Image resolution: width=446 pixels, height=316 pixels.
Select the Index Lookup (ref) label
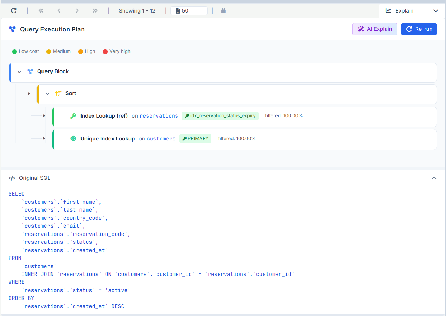[104, 116]
